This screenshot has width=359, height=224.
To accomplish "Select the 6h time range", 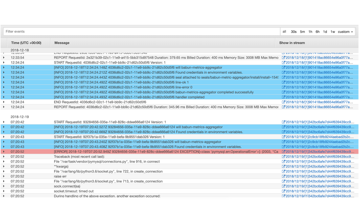I will pos(317,32).
